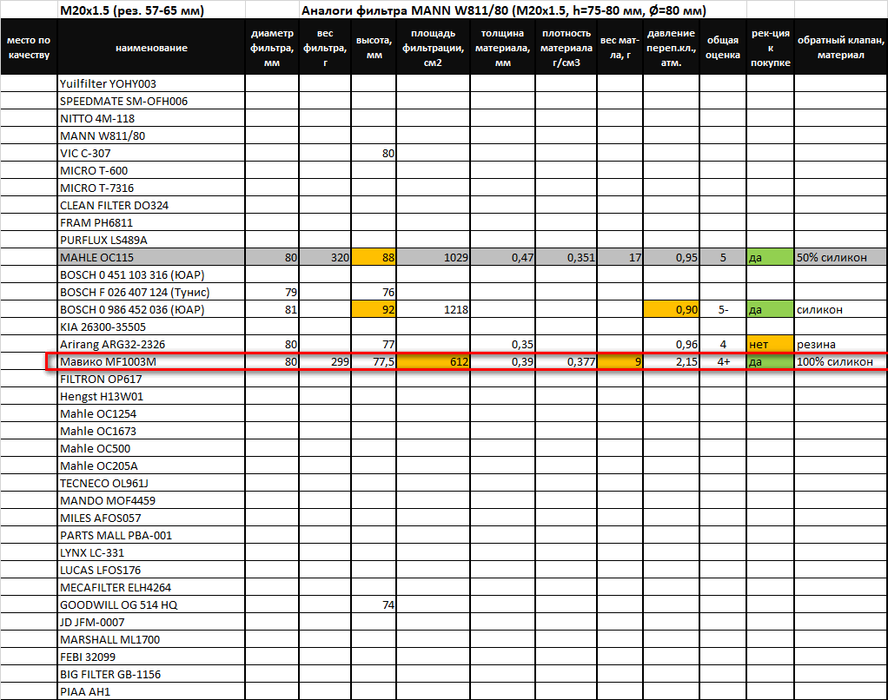This screenshot has height=700, width=888.
Task: Click the "Arirang ARG32-2326" name cell
Action: pyautogui.click(x=151, y=344)
